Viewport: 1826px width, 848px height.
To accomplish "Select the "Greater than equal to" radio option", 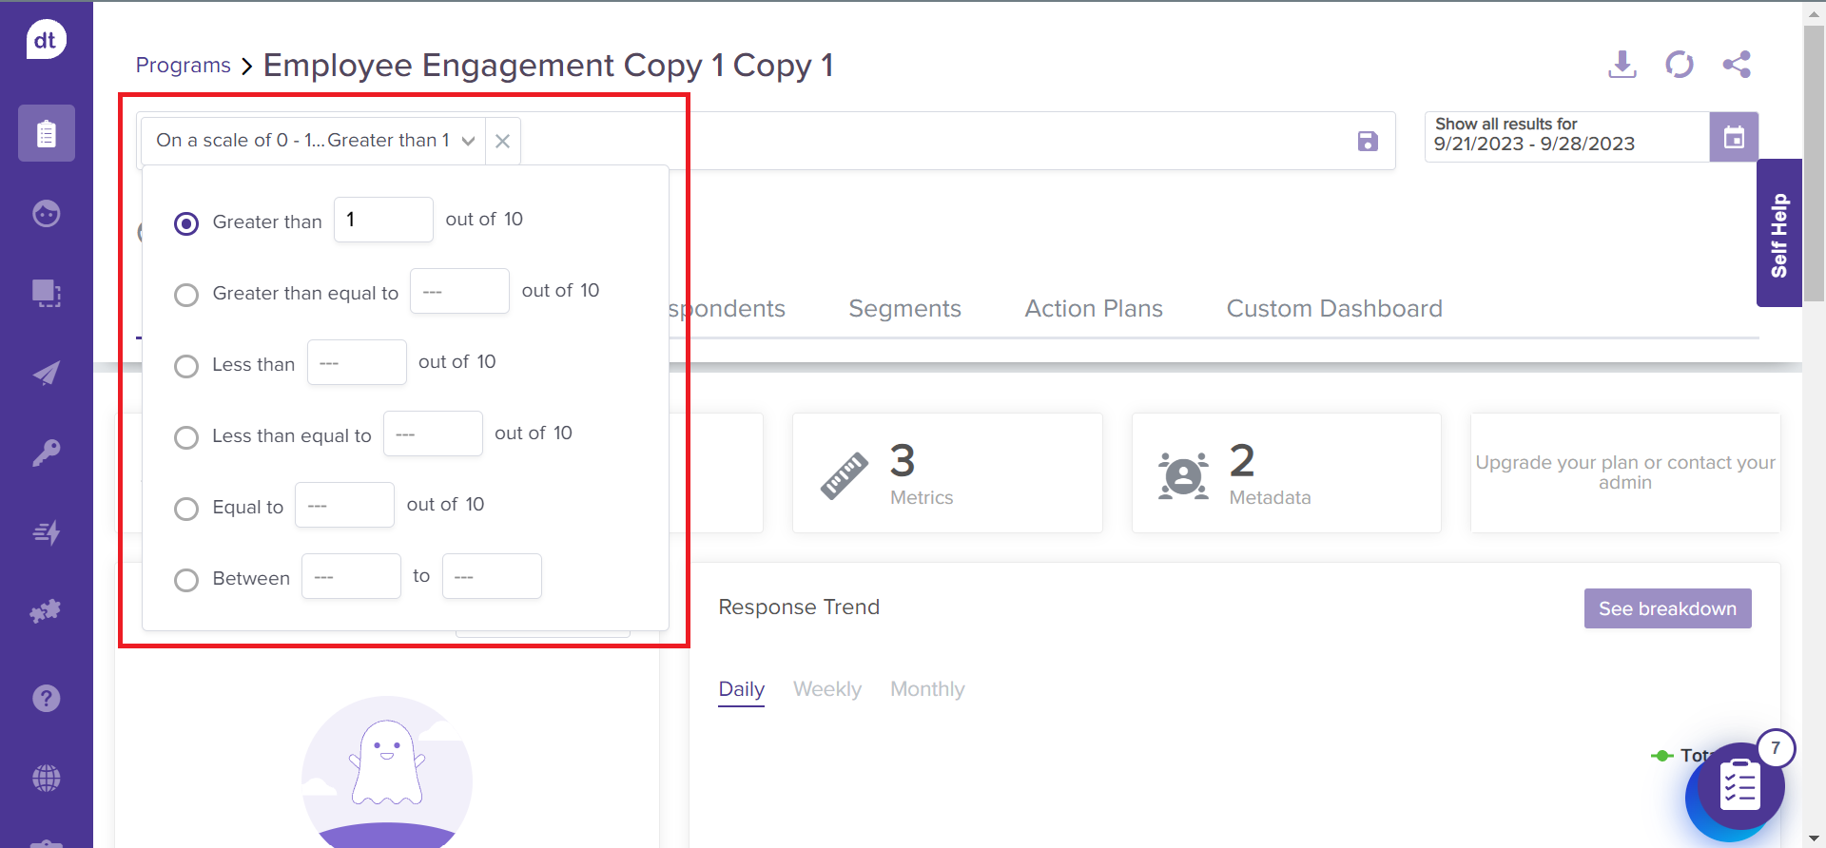I will 186,295.
